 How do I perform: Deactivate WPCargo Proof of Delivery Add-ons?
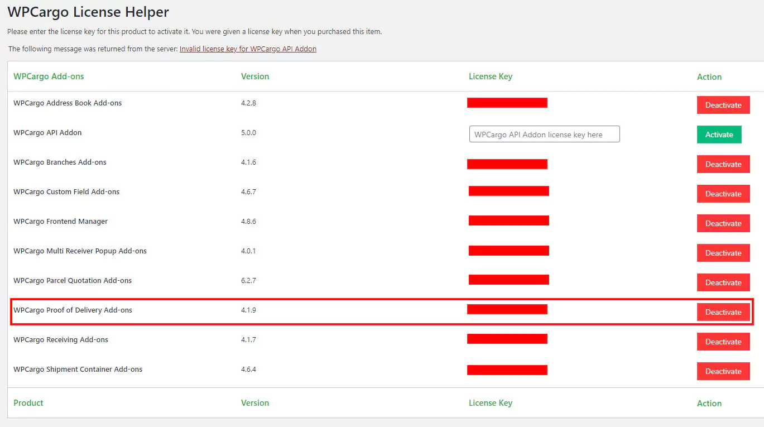(x=723, y=312)
